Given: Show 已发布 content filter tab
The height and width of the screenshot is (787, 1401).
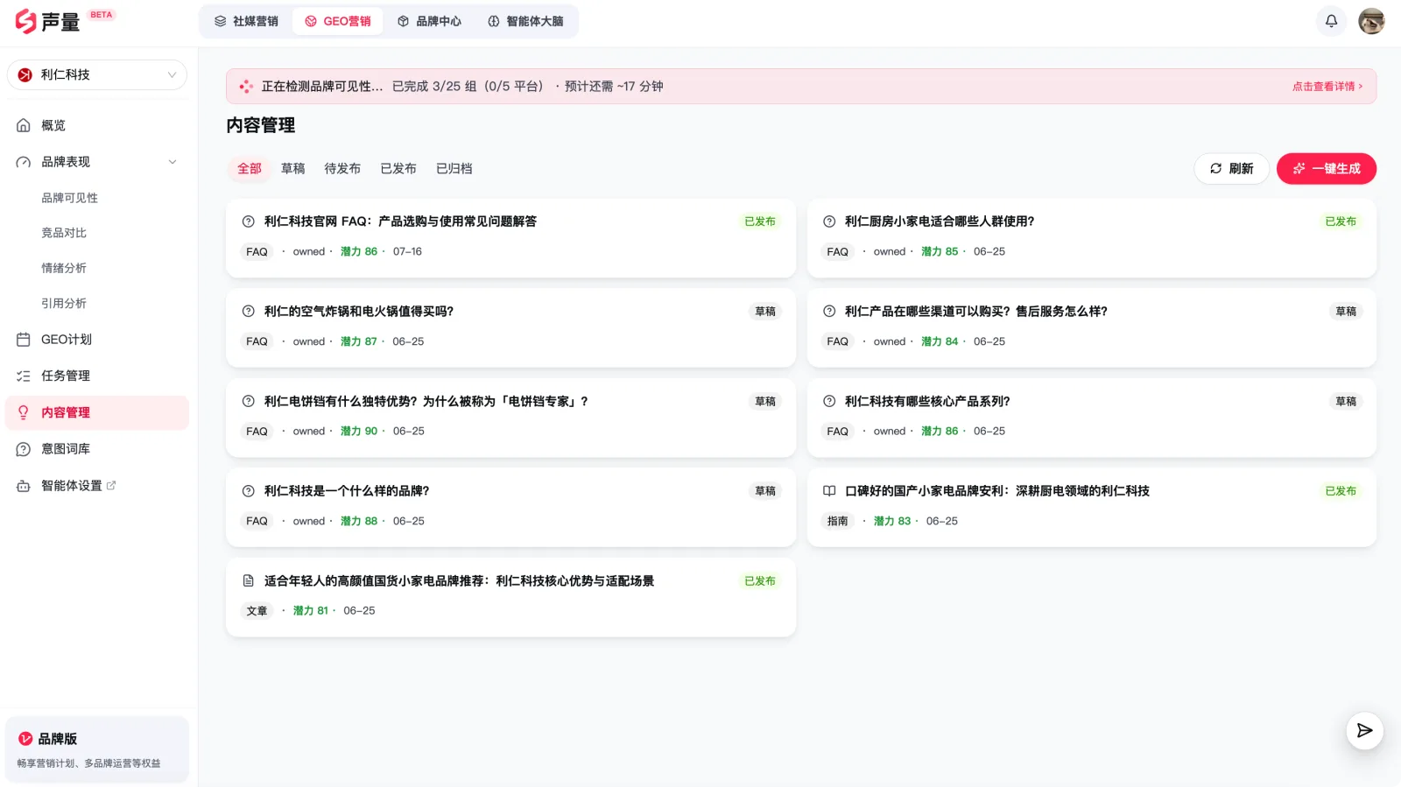Looking at the screenshot, I should pyautogui.click(x=398, y=168).
